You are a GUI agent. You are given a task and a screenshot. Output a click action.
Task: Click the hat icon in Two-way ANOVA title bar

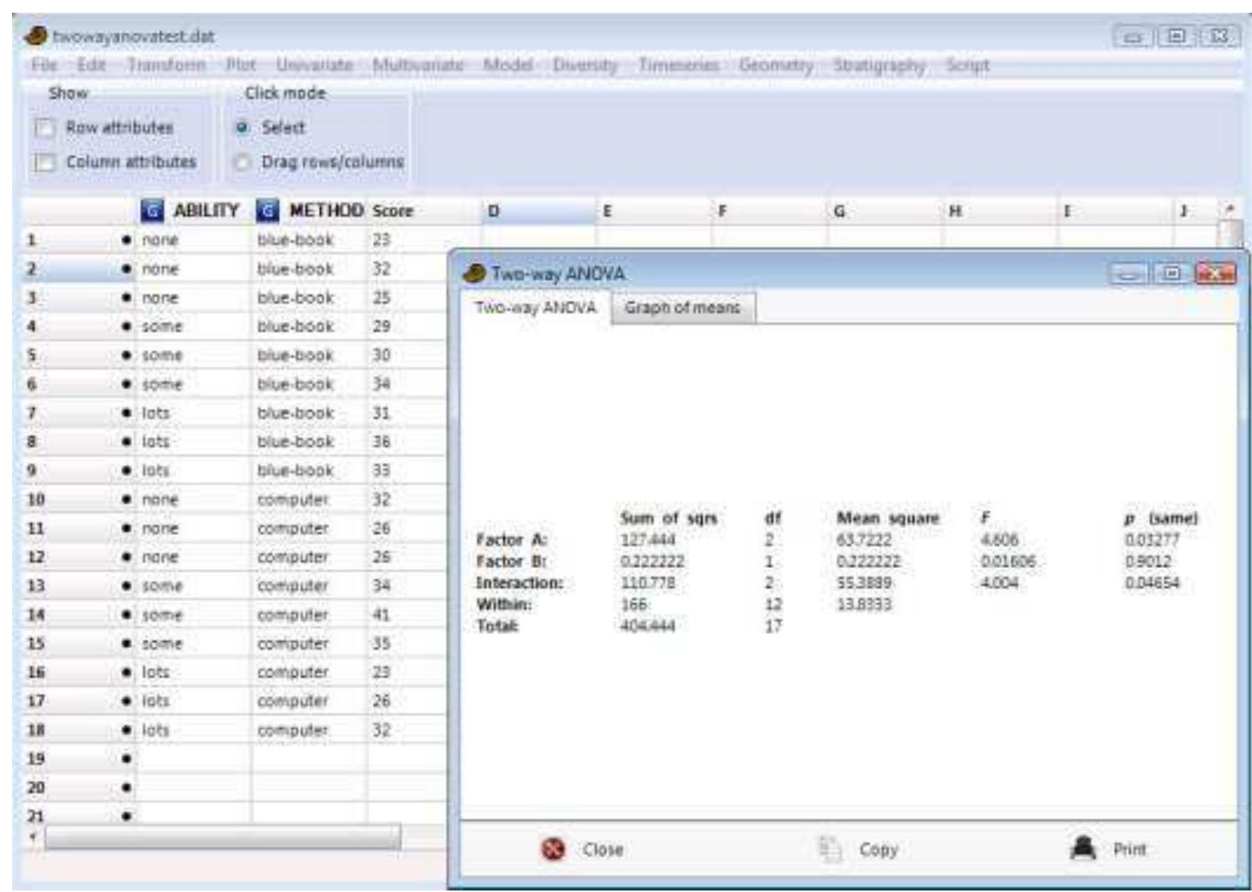click(x=475, y=274)
